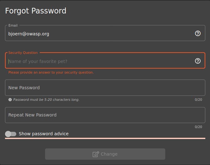Click the bjoern@owasp.org email text
Viewport: 210px width, 165px height.
point(29,34)
